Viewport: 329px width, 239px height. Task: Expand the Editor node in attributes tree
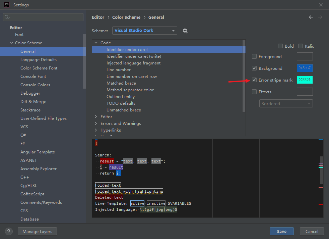tap(96, 117)
